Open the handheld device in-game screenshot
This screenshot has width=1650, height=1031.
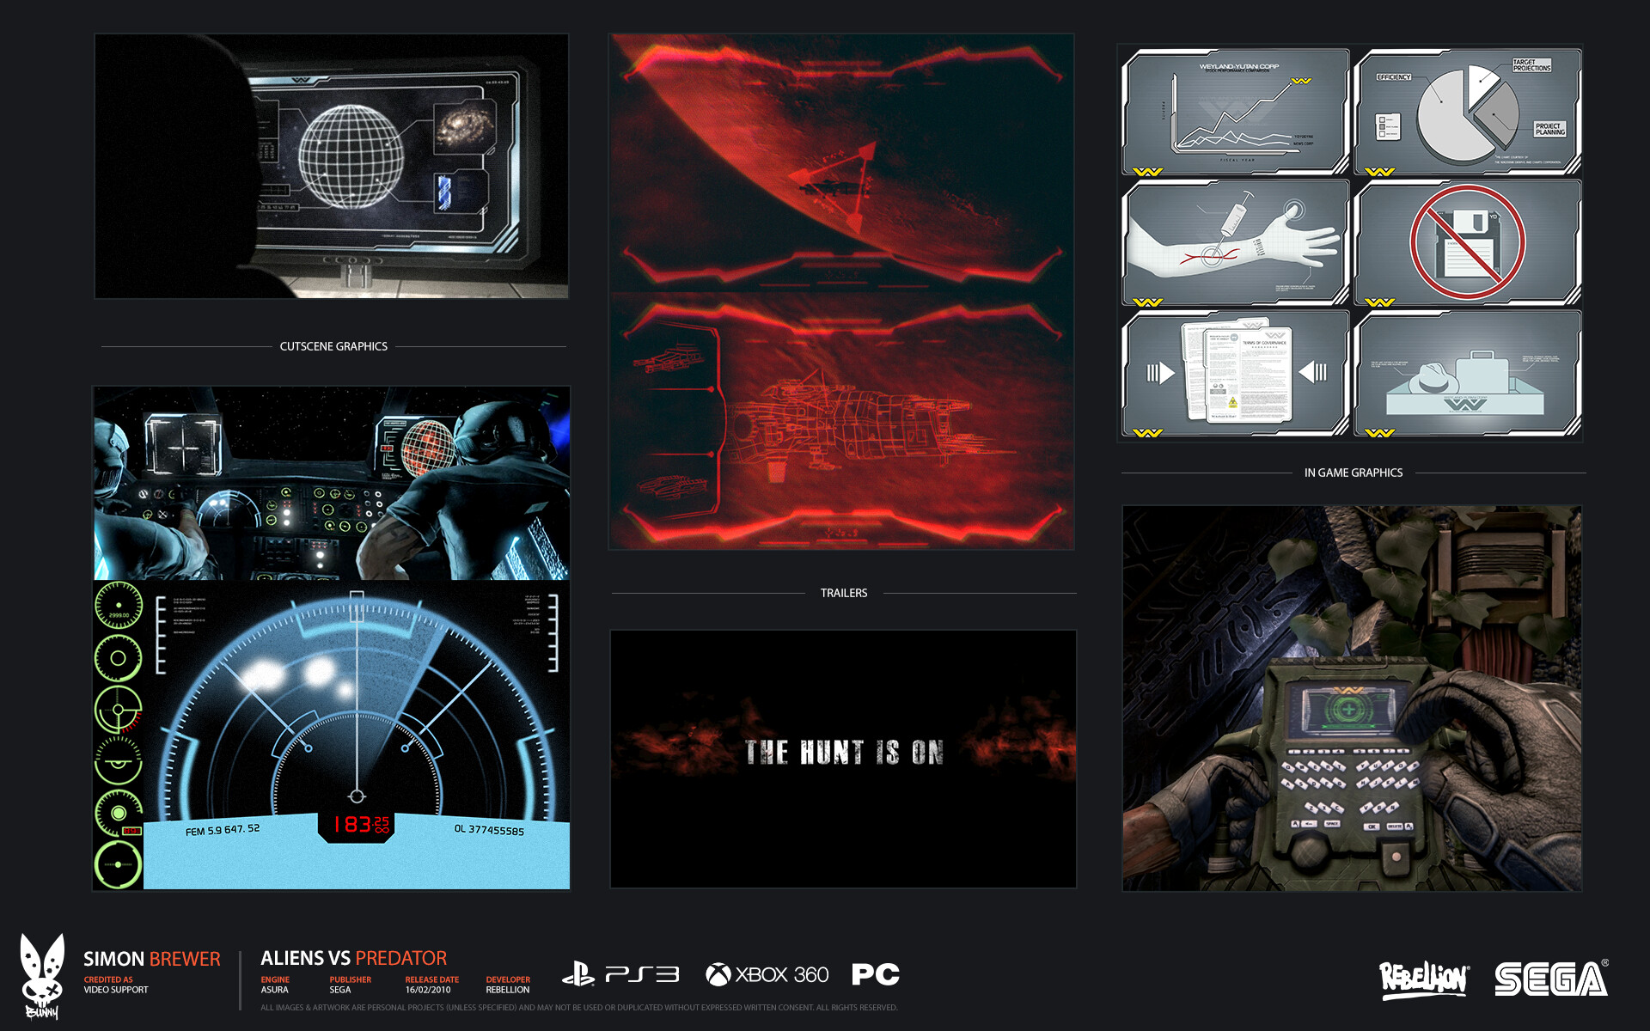(1352, 698)
